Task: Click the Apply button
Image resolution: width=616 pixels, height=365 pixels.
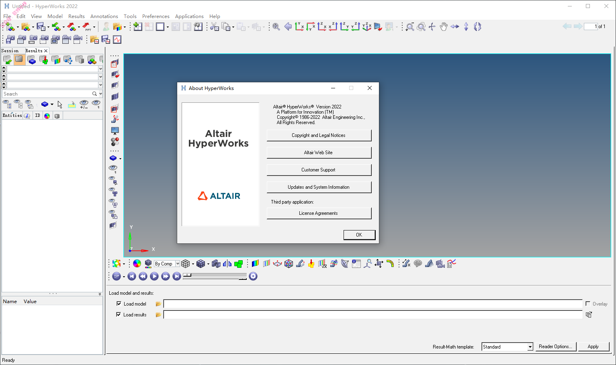Action: (593, 347)
